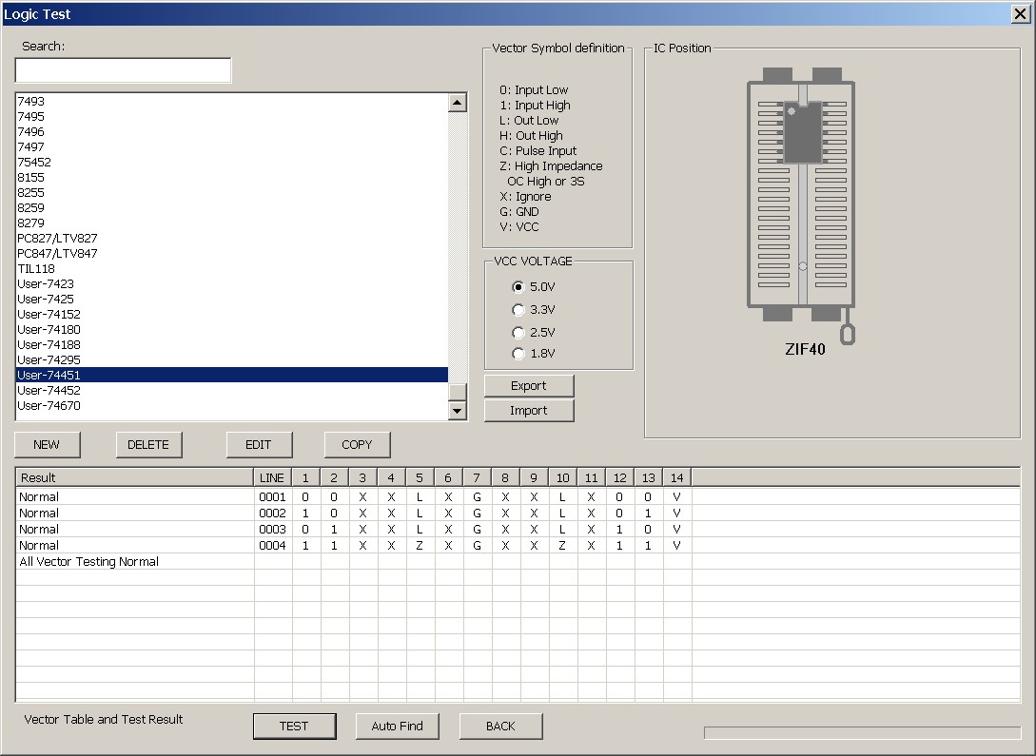This screenshot has height=756, width=1036.
Task: Set VCC voltage to 1.8V
Action: point(518,354)
